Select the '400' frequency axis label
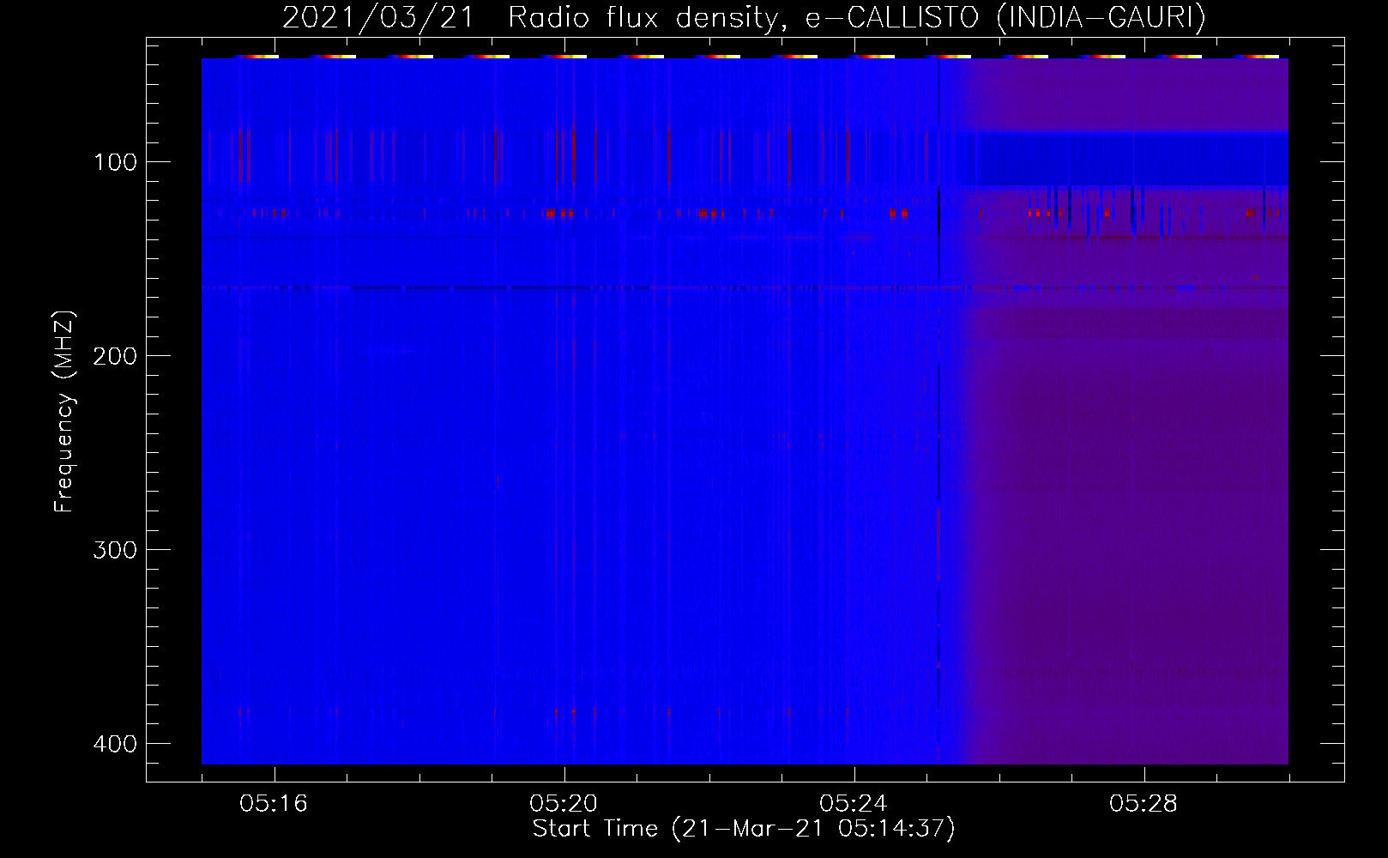Screen dimensions: 1388x858 113,743
